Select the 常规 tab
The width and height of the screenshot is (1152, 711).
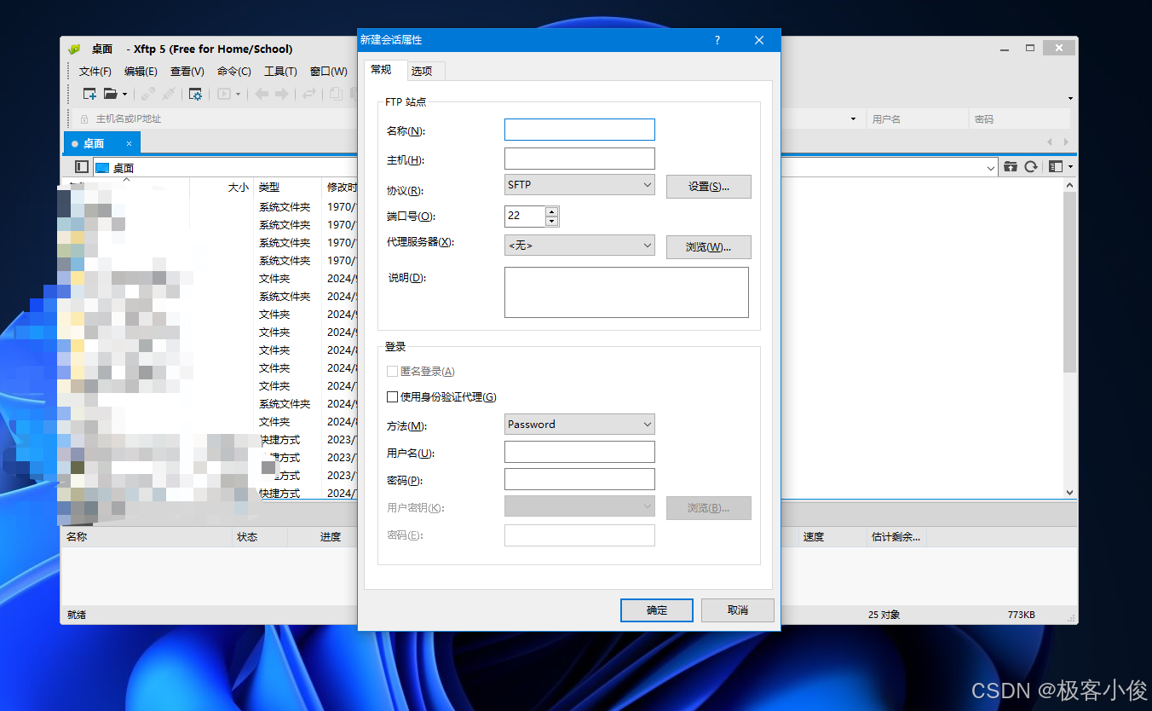381,70
